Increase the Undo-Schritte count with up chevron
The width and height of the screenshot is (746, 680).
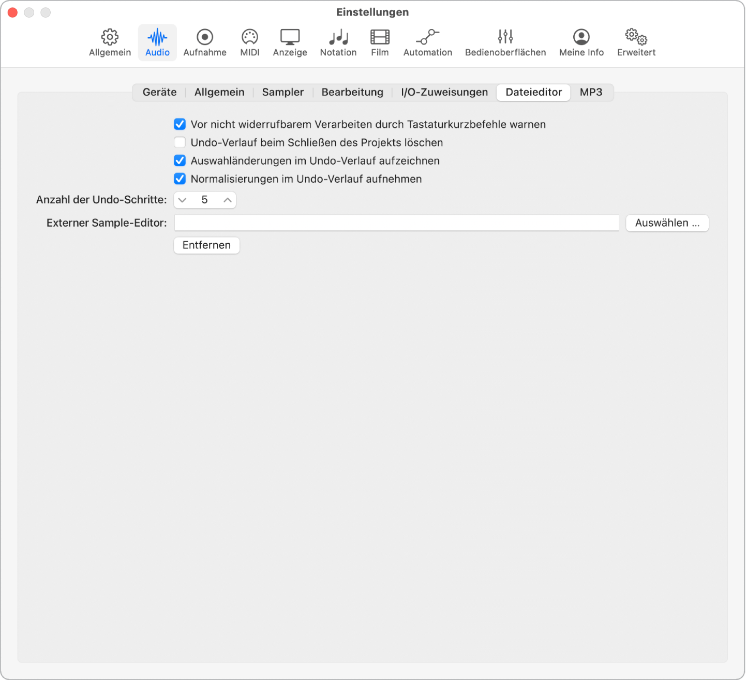(228, 200)
